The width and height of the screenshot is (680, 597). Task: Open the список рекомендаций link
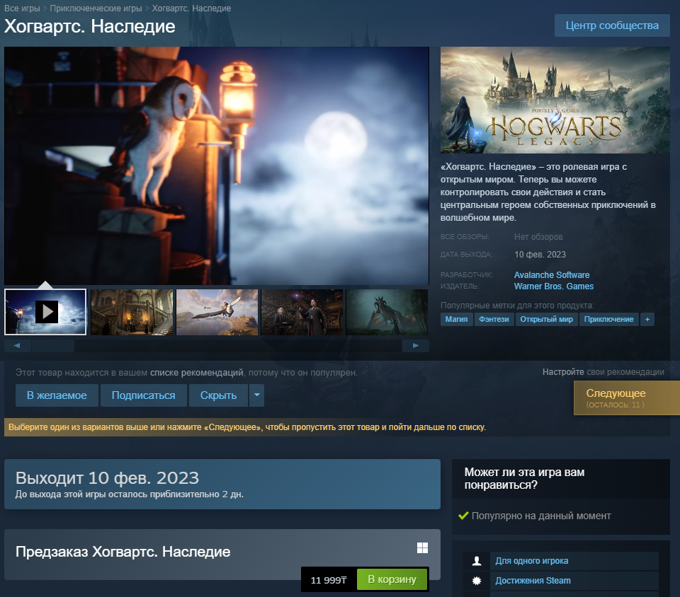(196, 373)
